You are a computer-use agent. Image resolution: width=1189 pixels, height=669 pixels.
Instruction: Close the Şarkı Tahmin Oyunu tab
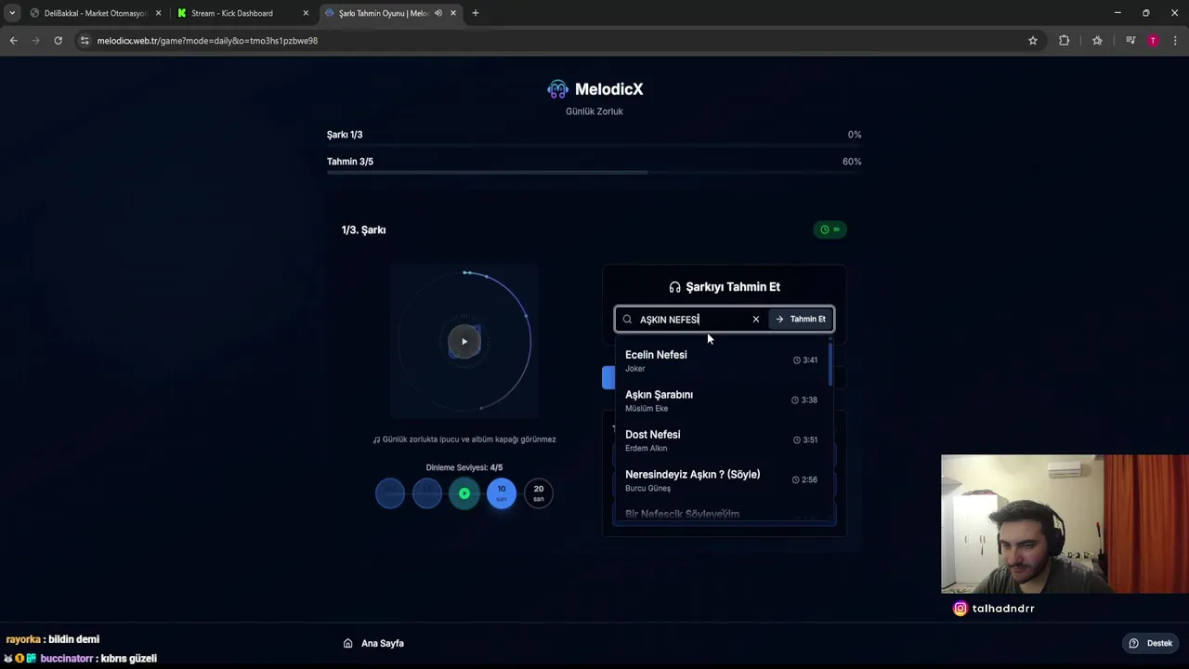(453, 13)
